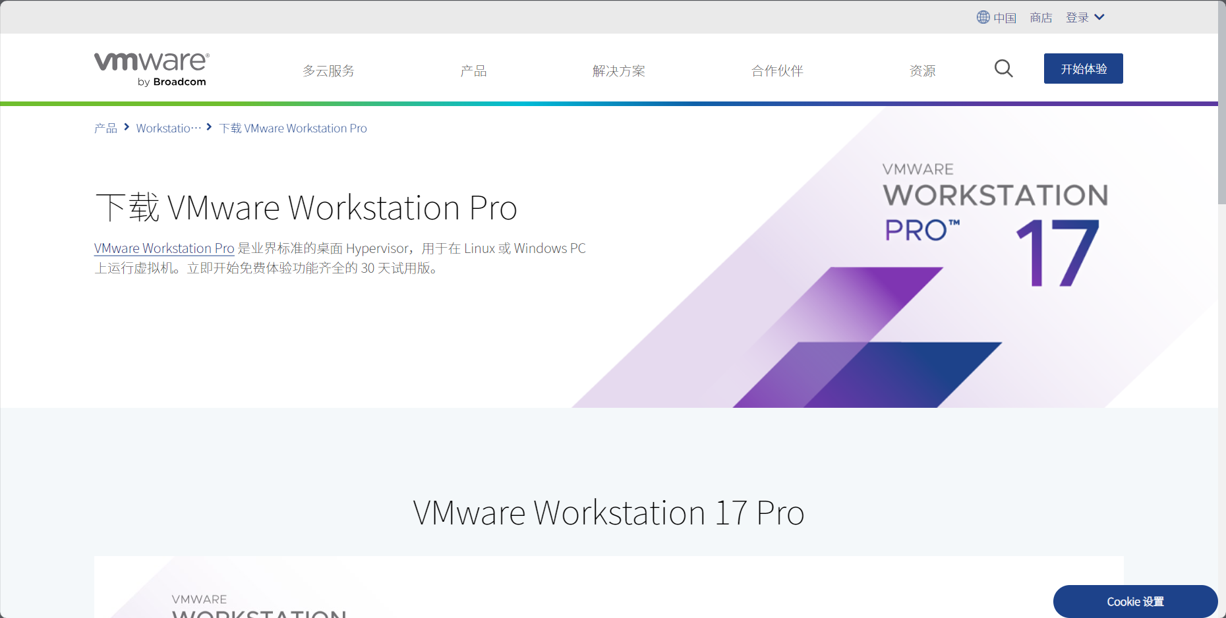Expand the 登录 login dropdown
Screen dimensions: 1226x618
coord(1085,18)
